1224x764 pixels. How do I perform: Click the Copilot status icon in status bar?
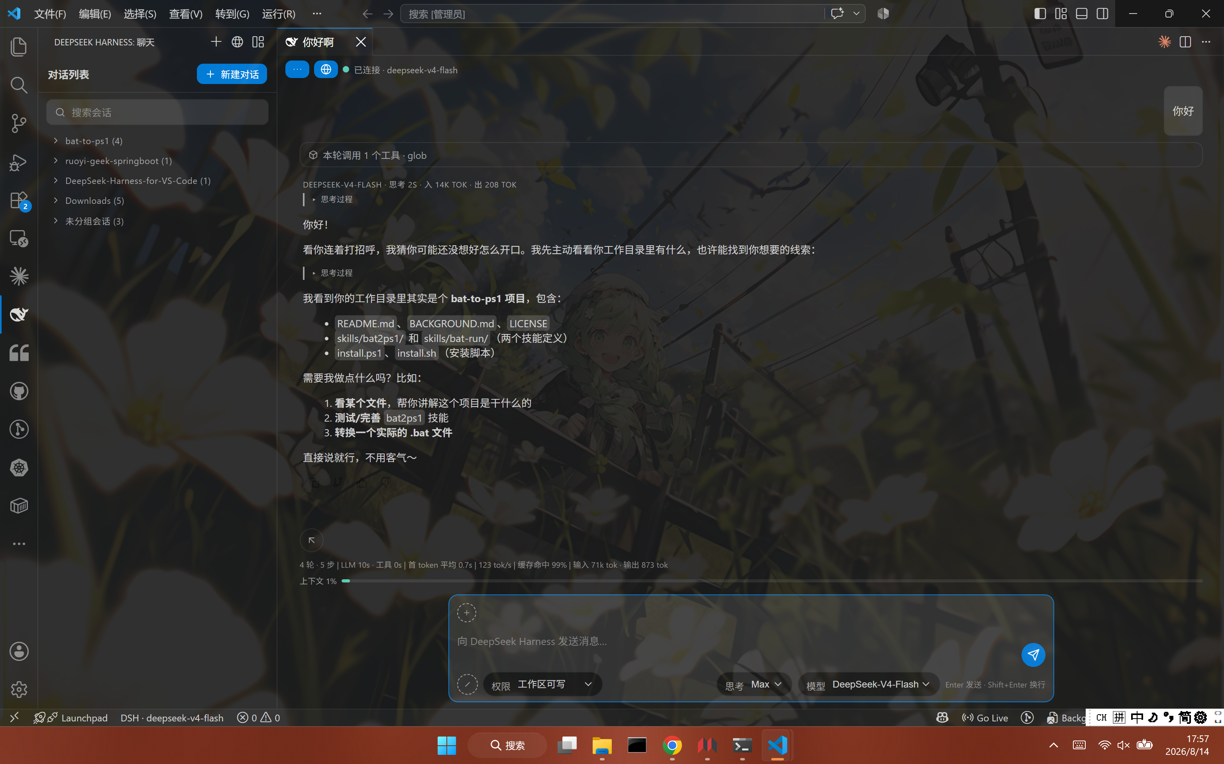942,717
